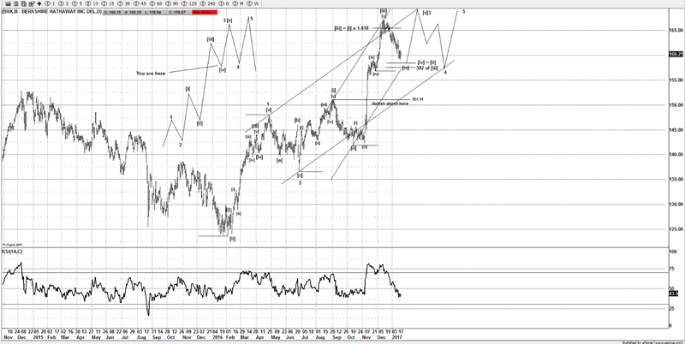Click the 151.11 price level label
The image size is (685, 344).
click(418, 99)
